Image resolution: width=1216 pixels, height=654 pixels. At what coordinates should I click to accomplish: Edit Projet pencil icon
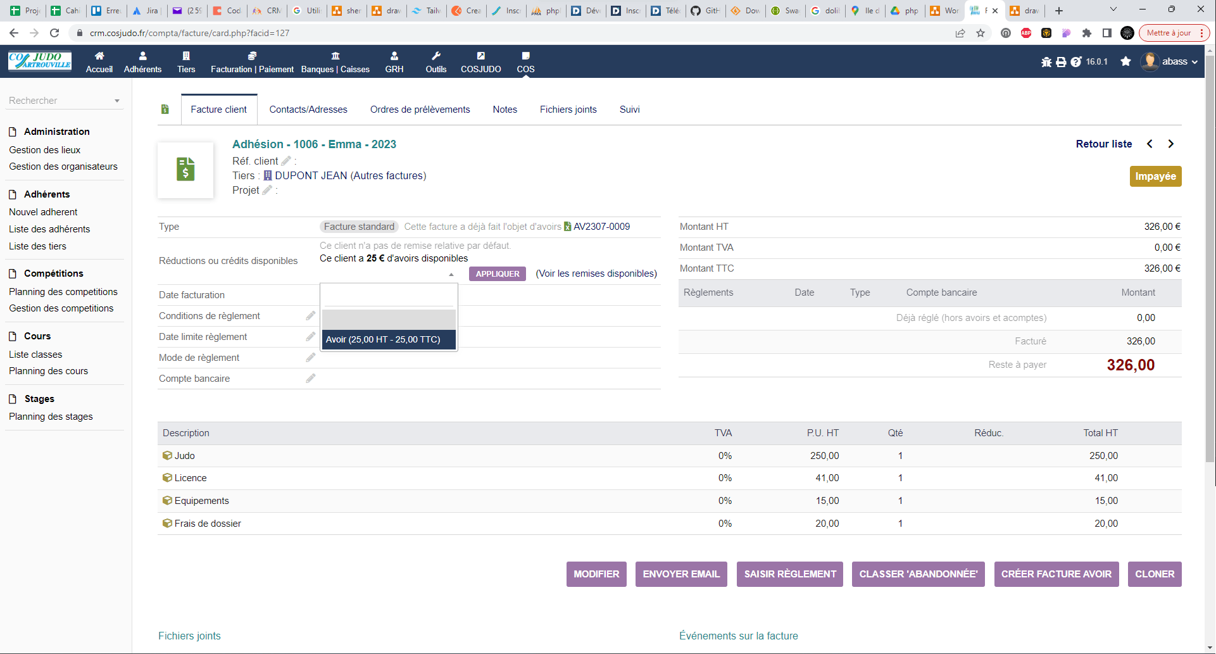[267, 190]
